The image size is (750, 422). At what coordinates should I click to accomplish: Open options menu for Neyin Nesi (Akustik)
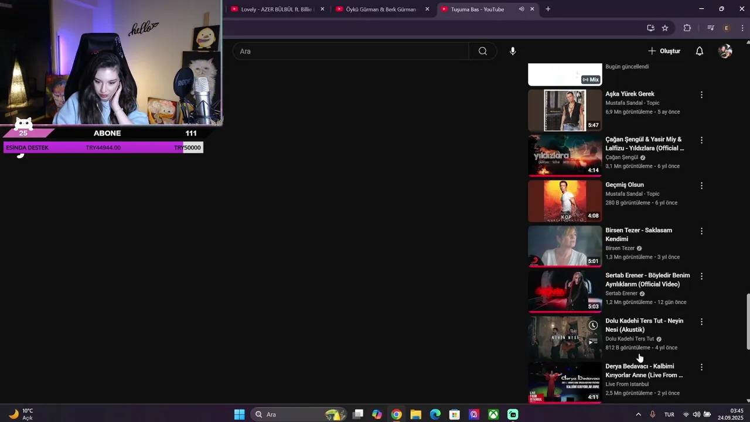tap(701, 322)
